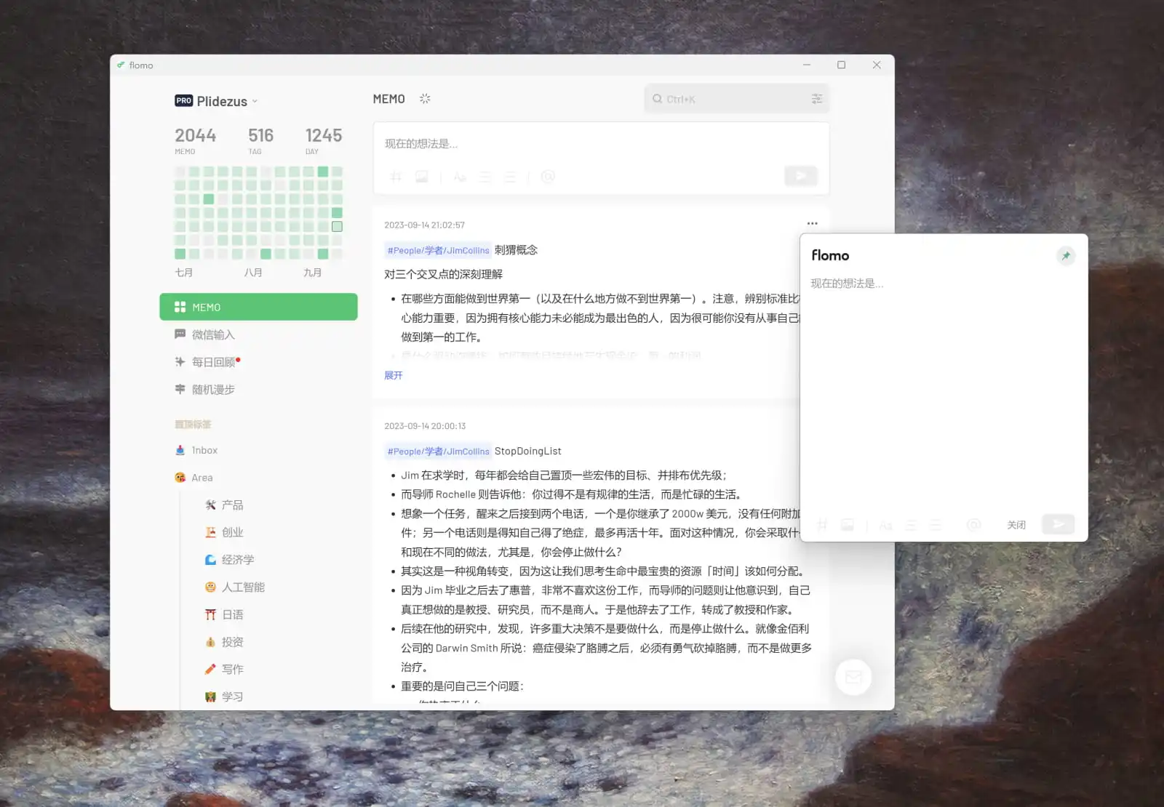
Task: Click the flomo logo in quick-input popup
Action: (830, 255)
